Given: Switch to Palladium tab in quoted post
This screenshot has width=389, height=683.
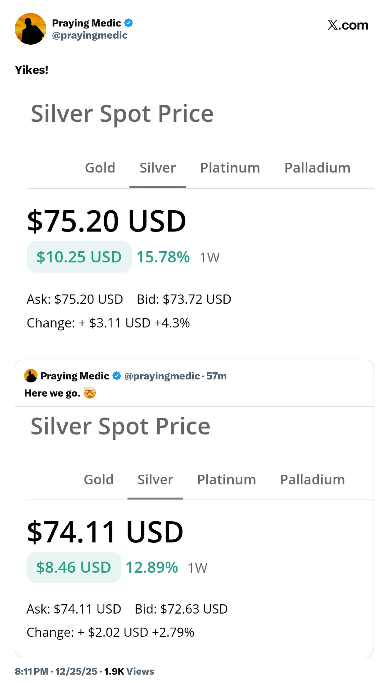Looking at the screenshot, I should 312,479.
